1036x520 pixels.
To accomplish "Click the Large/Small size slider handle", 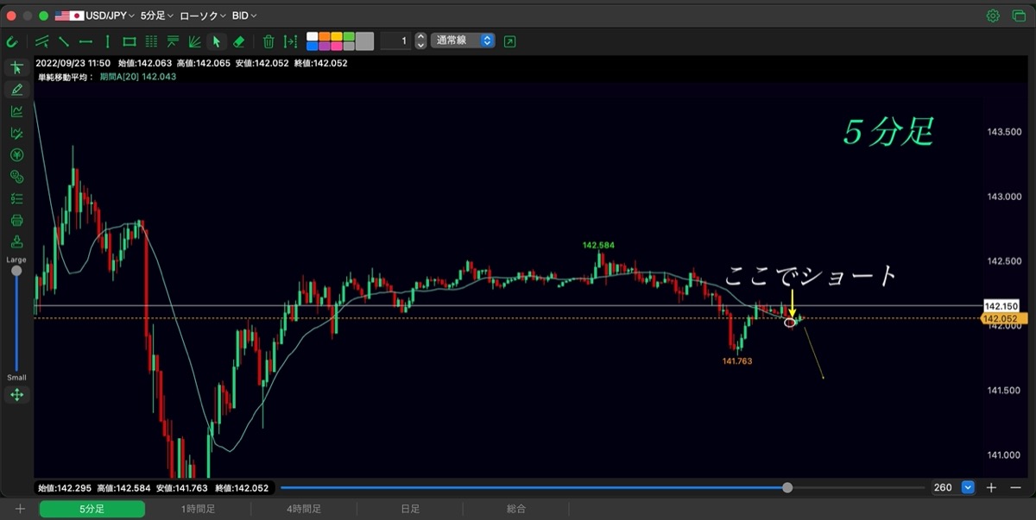I will 16,271.
